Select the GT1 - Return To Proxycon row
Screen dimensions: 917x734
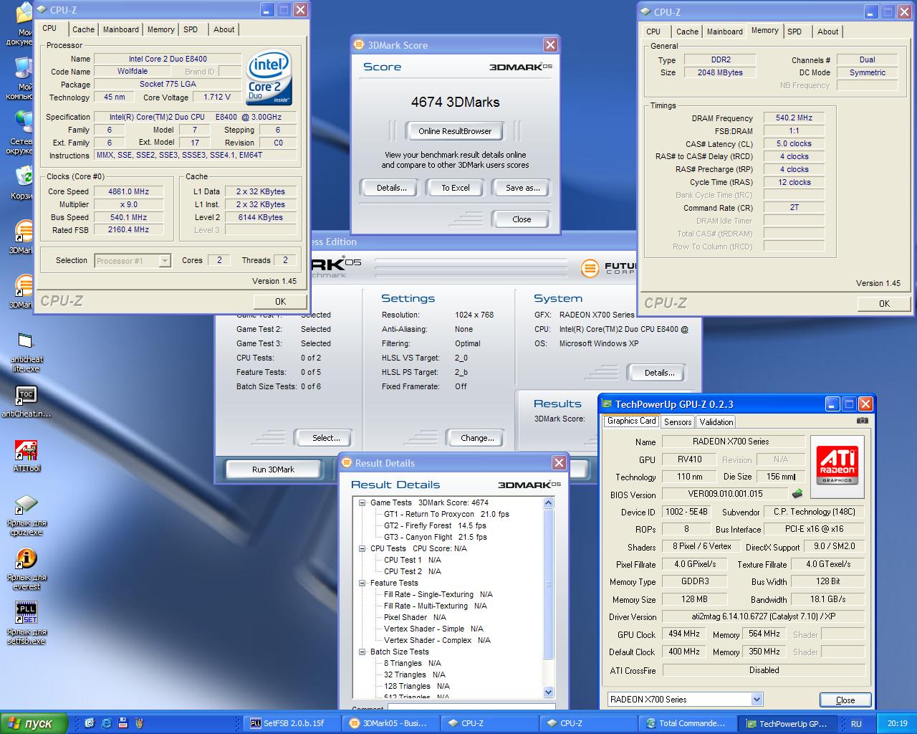(446, 514)
